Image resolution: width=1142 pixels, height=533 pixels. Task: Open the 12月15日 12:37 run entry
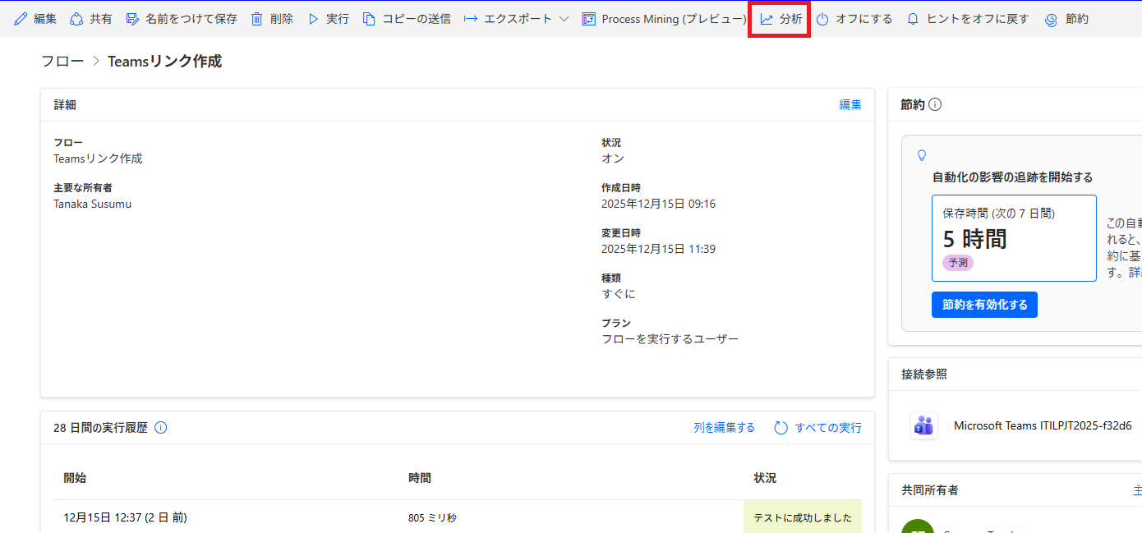coord(126,517)
